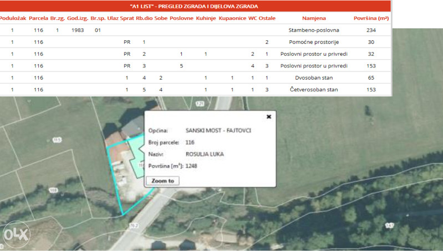Click the God.izg. column header

(78, 18)
